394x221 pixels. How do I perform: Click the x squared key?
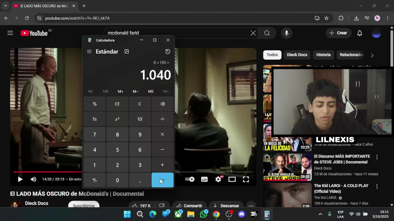coord(117,119)
